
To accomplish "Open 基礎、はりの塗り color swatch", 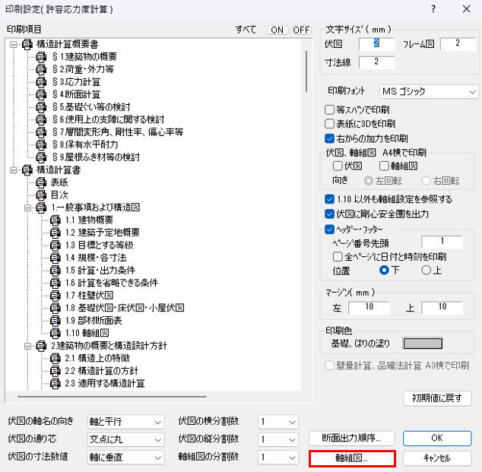I will [423, 344].
